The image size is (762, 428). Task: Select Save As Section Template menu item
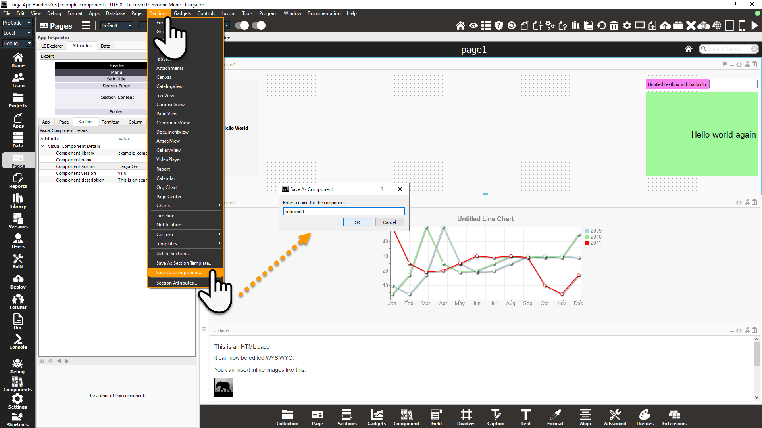coord(184,263)
